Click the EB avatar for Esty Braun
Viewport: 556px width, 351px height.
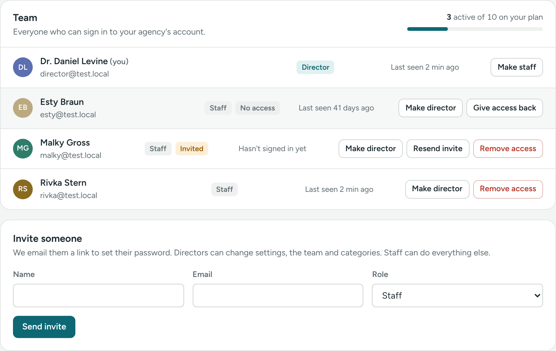23,108
